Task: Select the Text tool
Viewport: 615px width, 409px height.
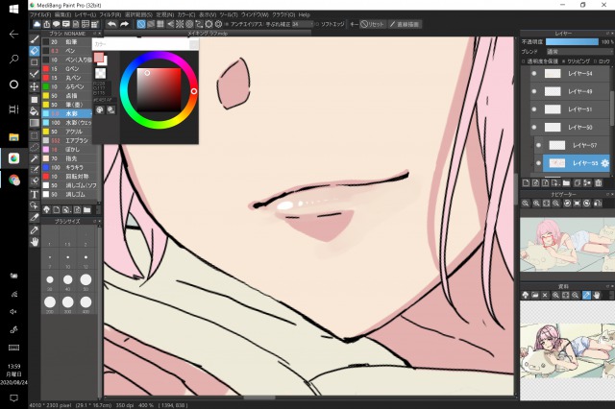Action: (35, 194)
